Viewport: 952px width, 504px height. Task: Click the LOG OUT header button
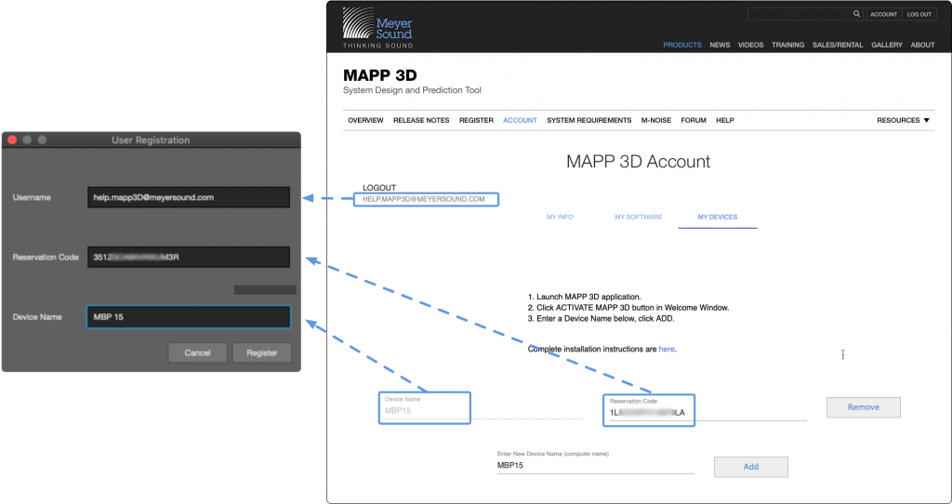pyautogui.click(x=919, y=14)
